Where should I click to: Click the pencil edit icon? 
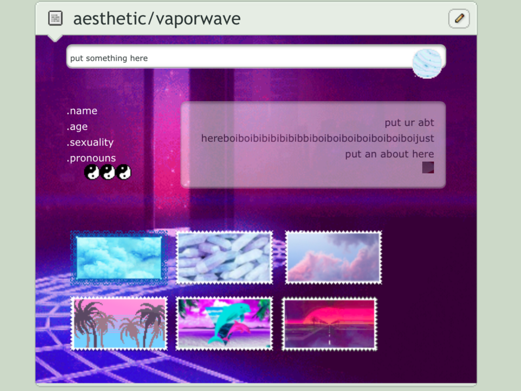[x=459, y=18]
